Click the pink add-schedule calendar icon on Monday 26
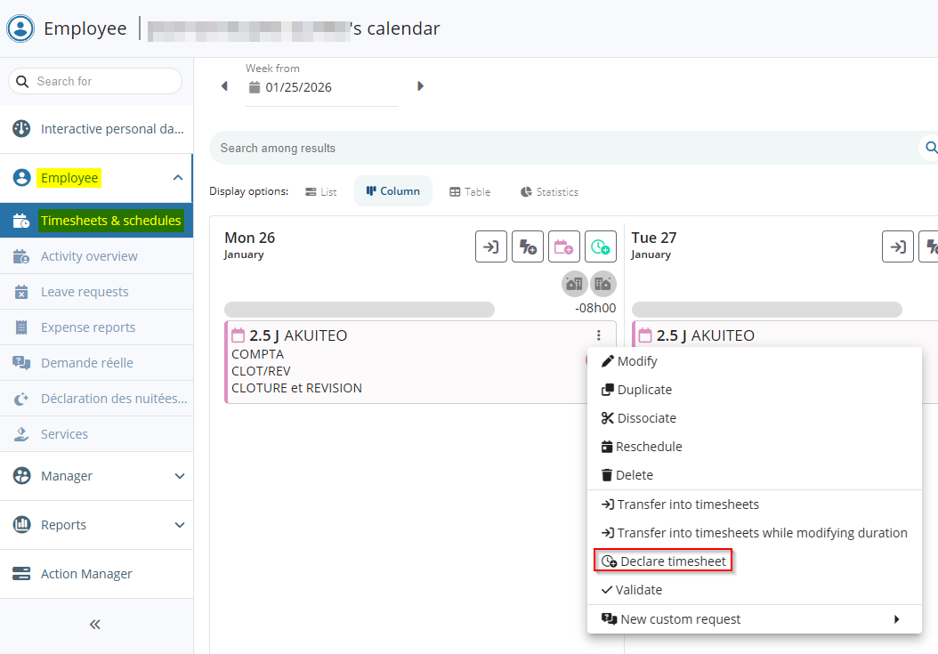 pyautogui.click(x=564, y=246)
